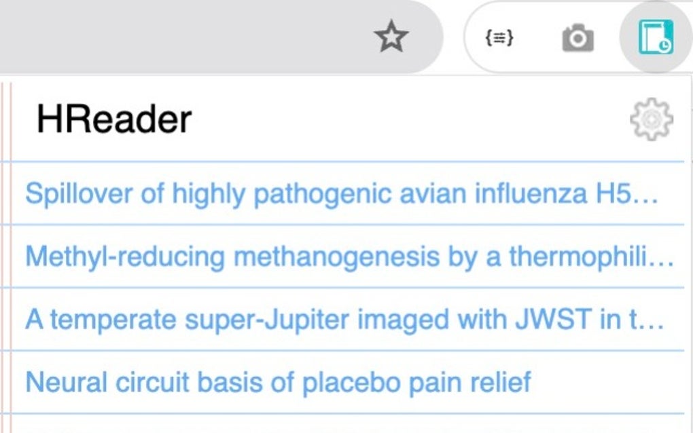Close HReader popup via its teal toolbar icon

[x=655, y=37]
